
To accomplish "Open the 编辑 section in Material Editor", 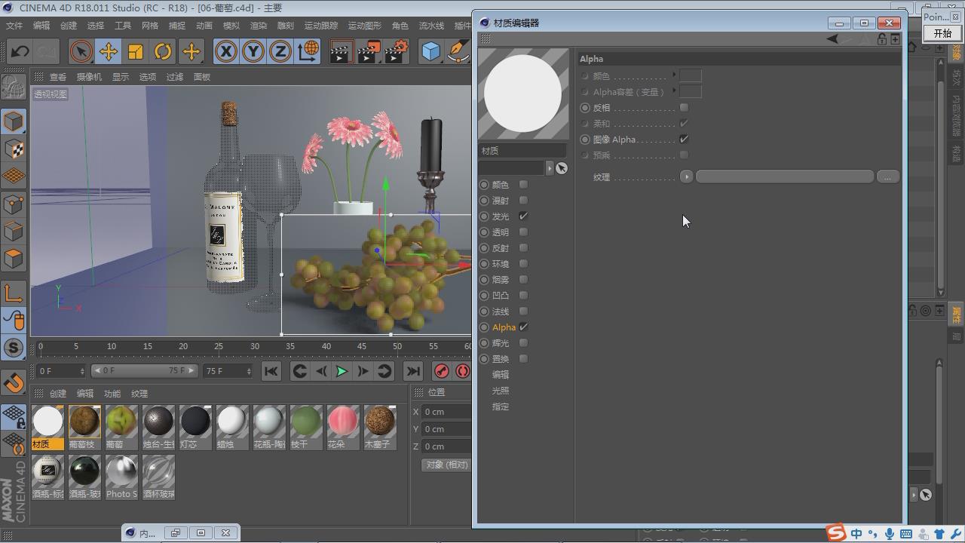I will [501, 375].
